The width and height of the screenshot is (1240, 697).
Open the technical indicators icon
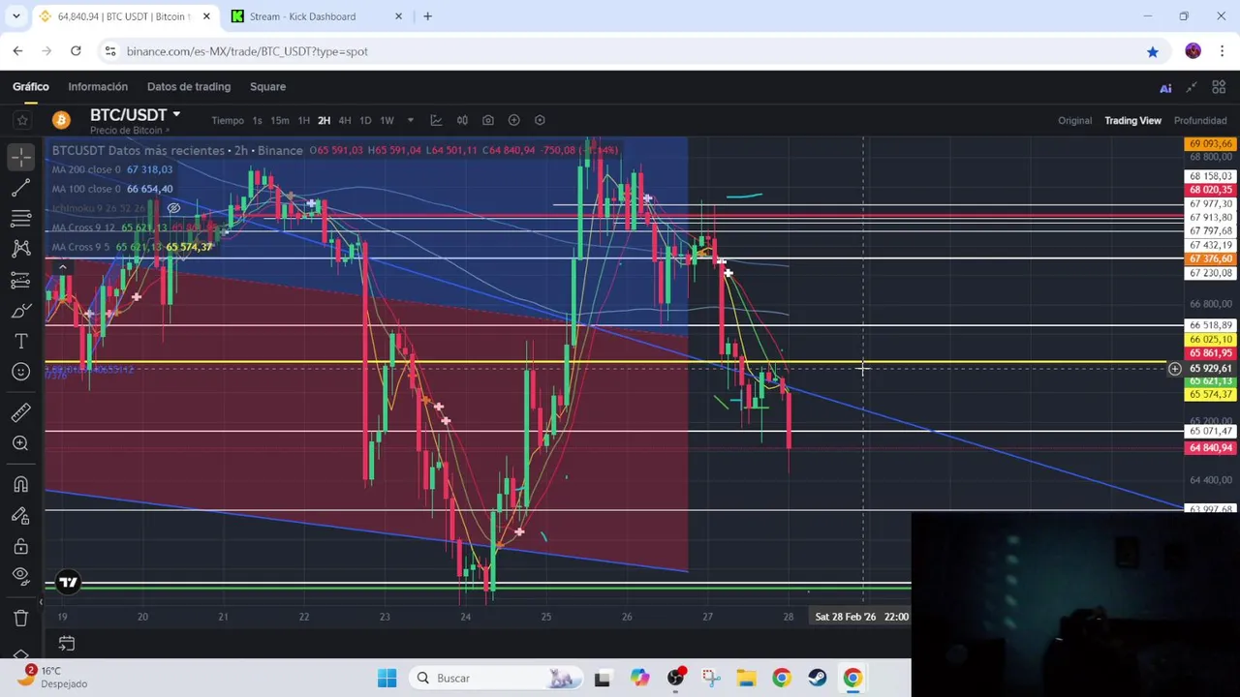[436, 120]
